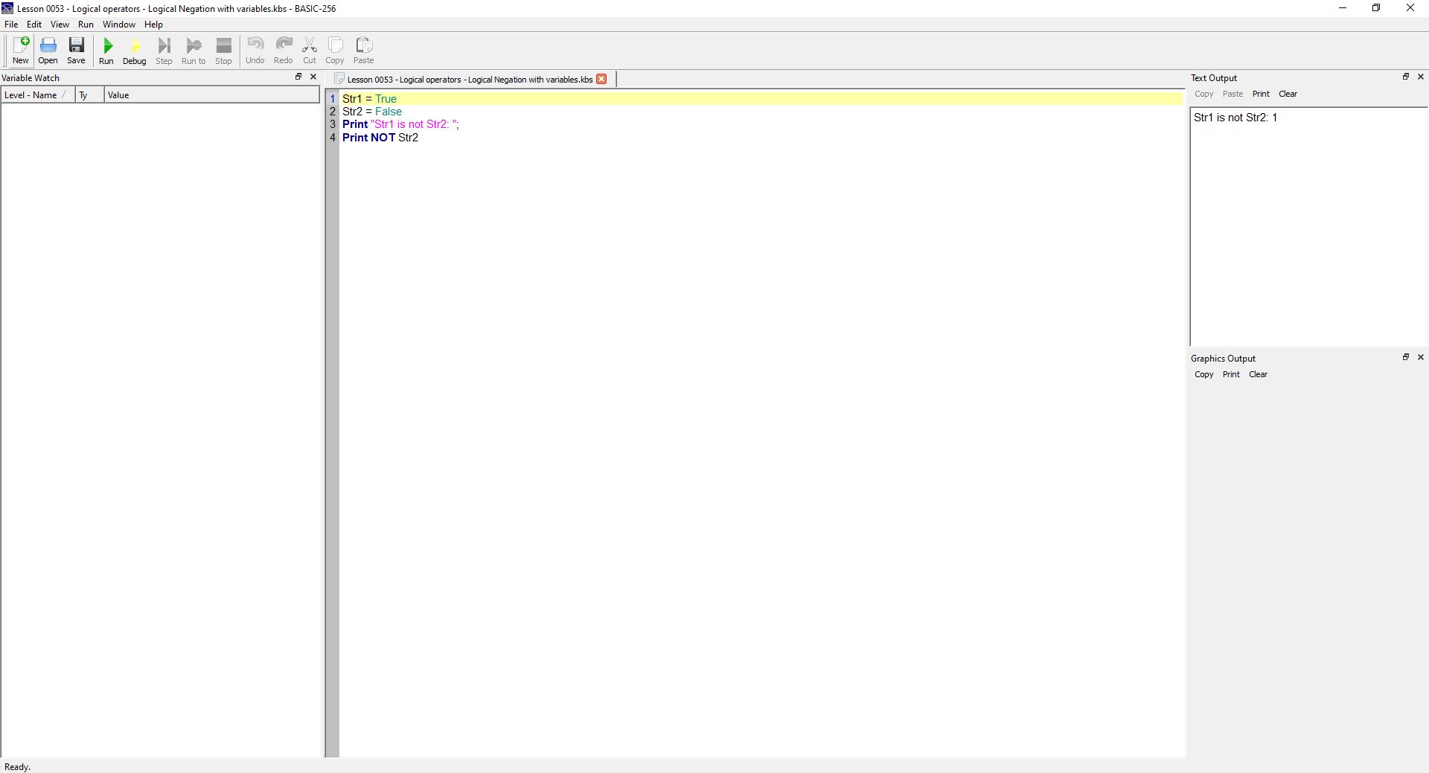Close the Variable Watch panel
1429x773 pixels.
click(x=313, y=77)
